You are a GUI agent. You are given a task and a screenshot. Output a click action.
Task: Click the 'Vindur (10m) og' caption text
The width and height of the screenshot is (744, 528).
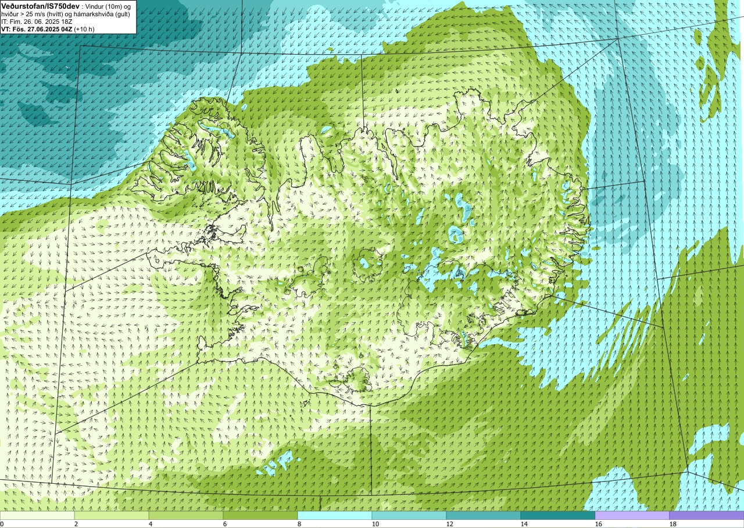[109, 6]
